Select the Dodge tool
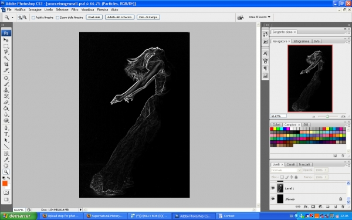 (x=6, y=120)
